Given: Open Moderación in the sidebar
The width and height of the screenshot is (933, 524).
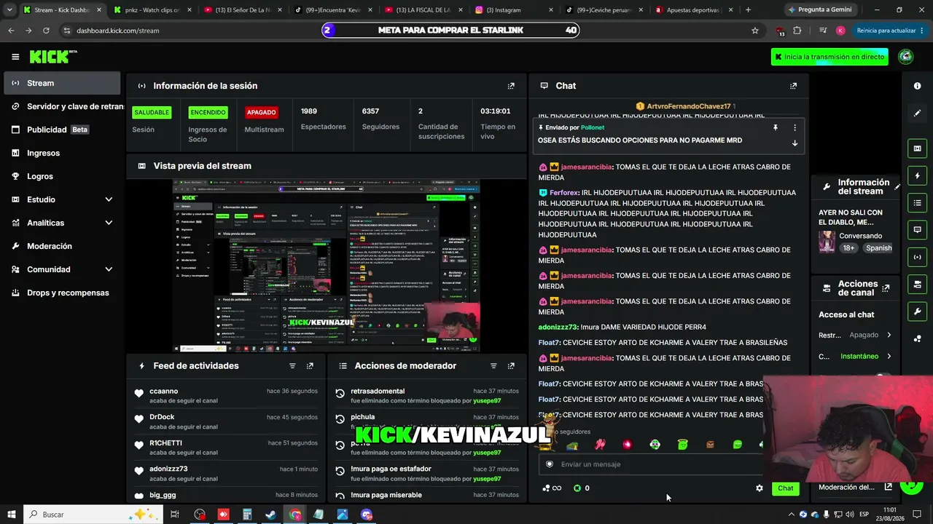Looking at the screenshot, I should (x=50, y=246).
